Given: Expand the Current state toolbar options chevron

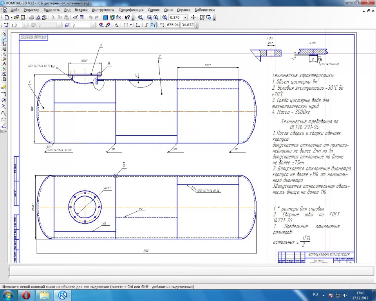Looking at the screenshot, I should coord(197,26).
